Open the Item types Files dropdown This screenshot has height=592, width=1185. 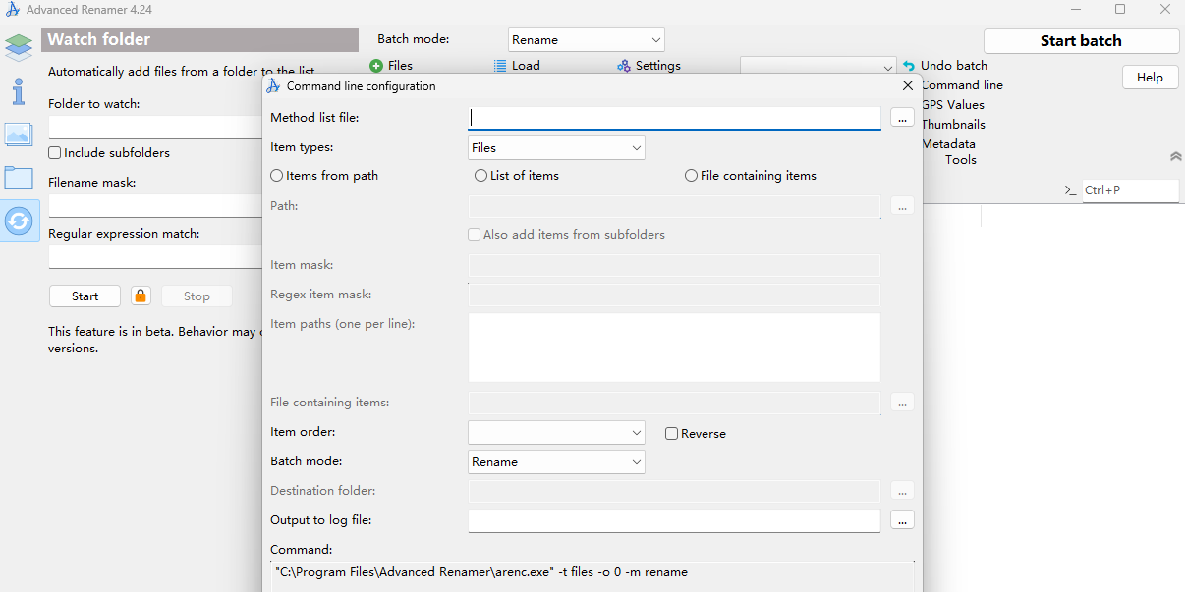[556, 148]
